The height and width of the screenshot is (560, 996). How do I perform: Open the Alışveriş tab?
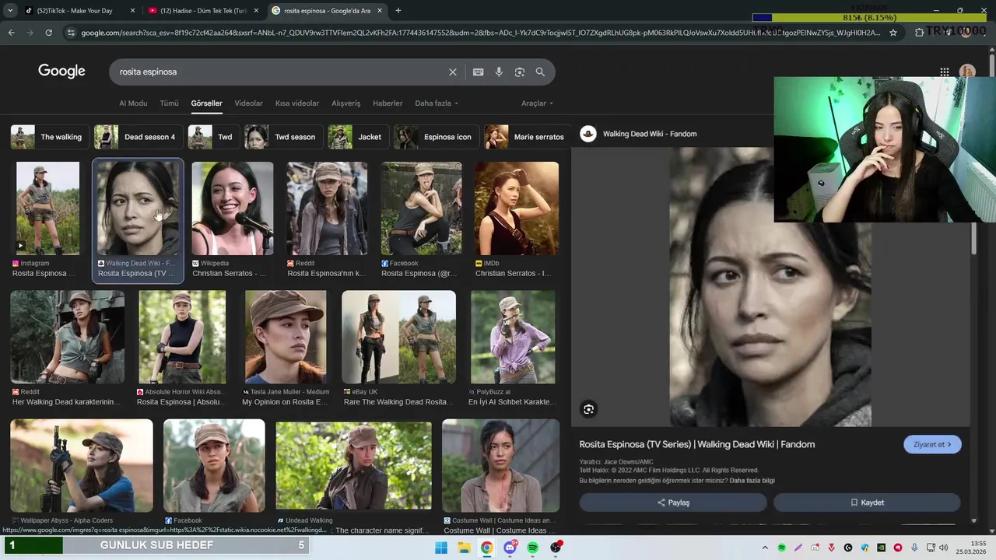coord(345,103)
